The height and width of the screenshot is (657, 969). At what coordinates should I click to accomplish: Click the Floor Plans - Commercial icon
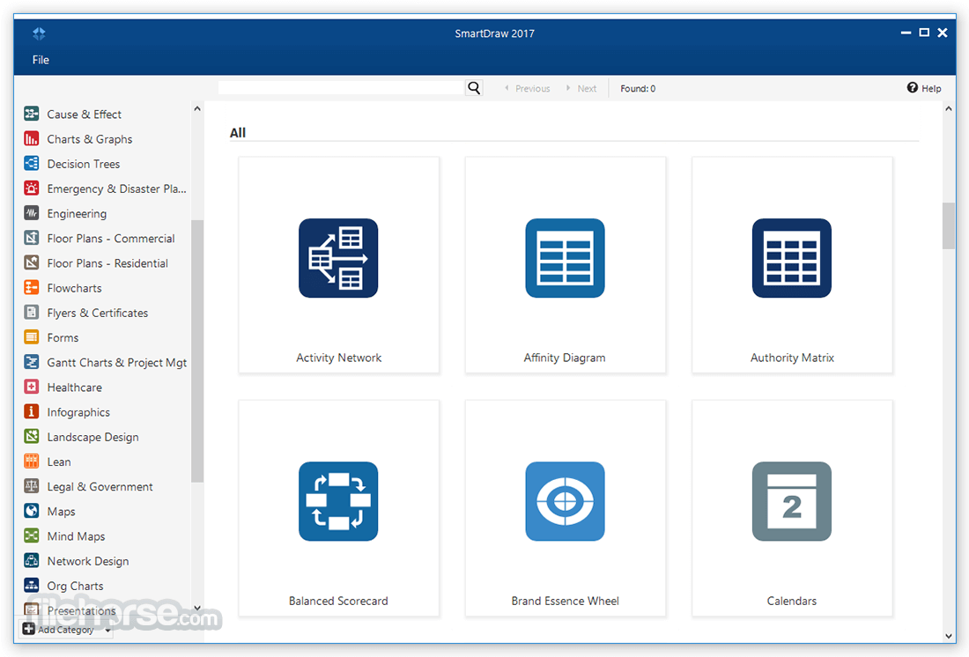(x=32, y=238)
